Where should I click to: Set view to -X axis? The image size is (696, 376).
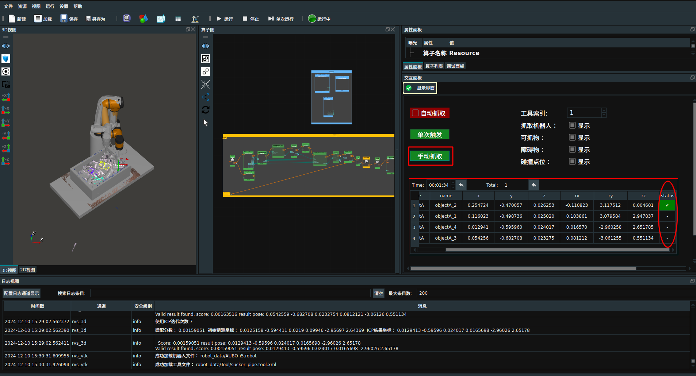(6, 110)
